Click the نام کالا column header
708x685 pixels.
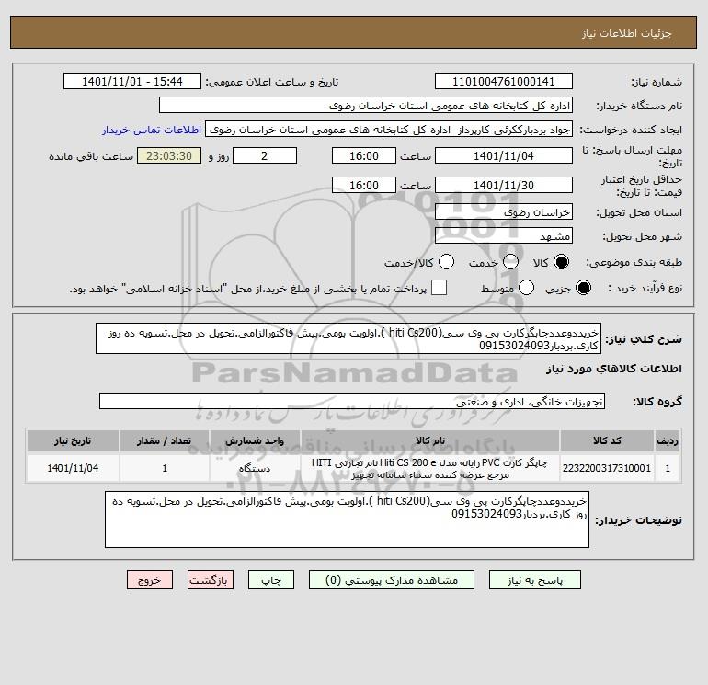[x=430, y=440]
